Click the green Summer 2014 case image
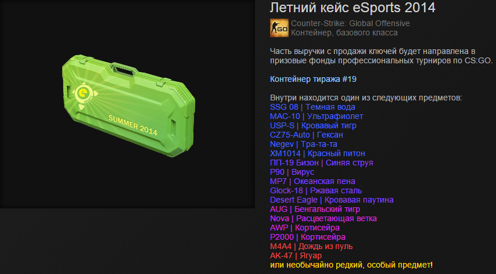496x274 pixels. click(128, 106)
